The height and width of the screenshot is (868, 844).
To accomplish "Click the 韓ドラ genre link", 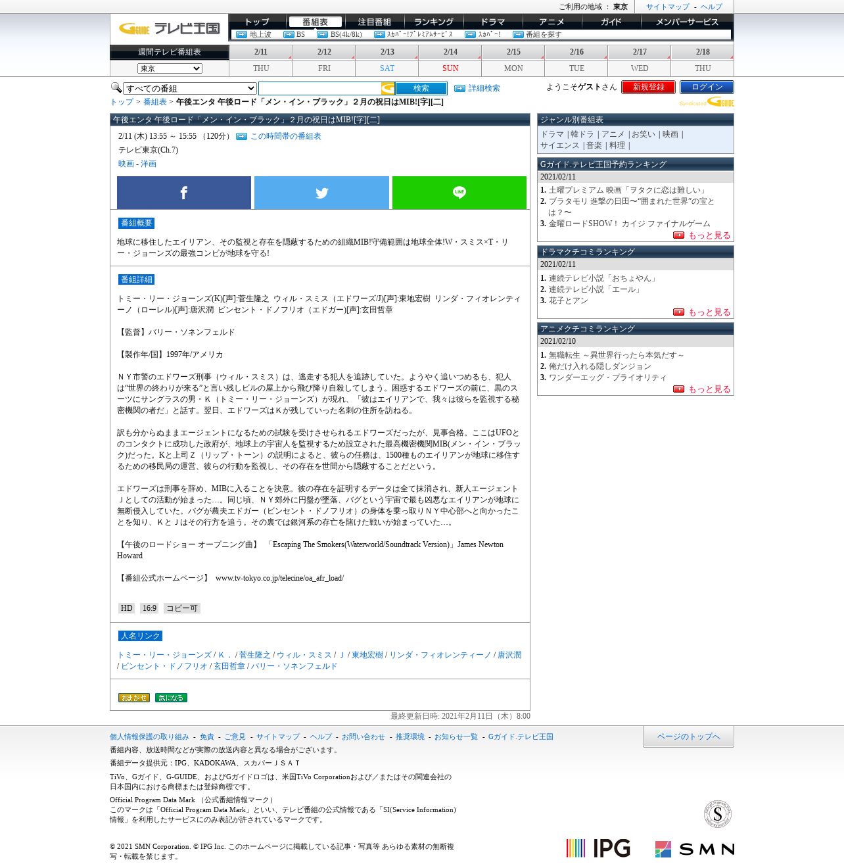I will 582,134.
